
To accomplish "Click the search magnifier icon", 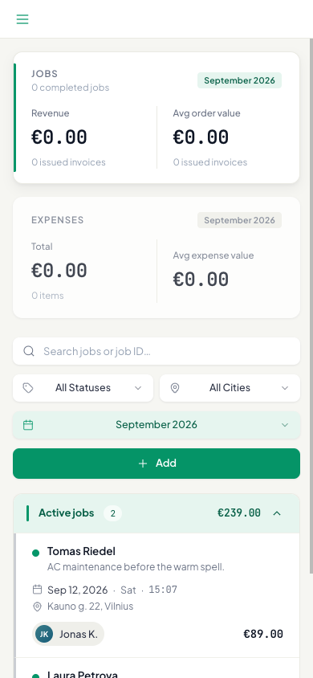I will 29,351.
